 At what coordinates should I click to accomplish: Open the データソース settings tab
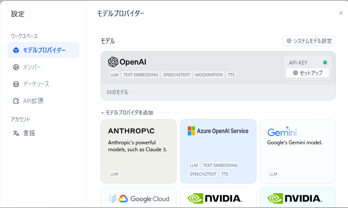36,84
